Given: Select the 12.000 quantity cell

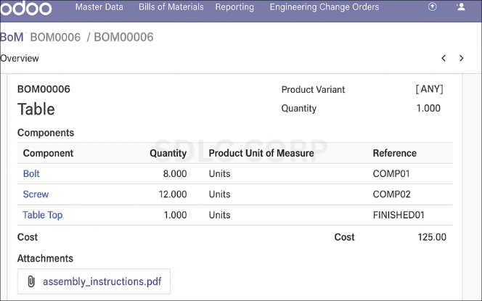Looking at the screenshot, I should coord(173,194).
